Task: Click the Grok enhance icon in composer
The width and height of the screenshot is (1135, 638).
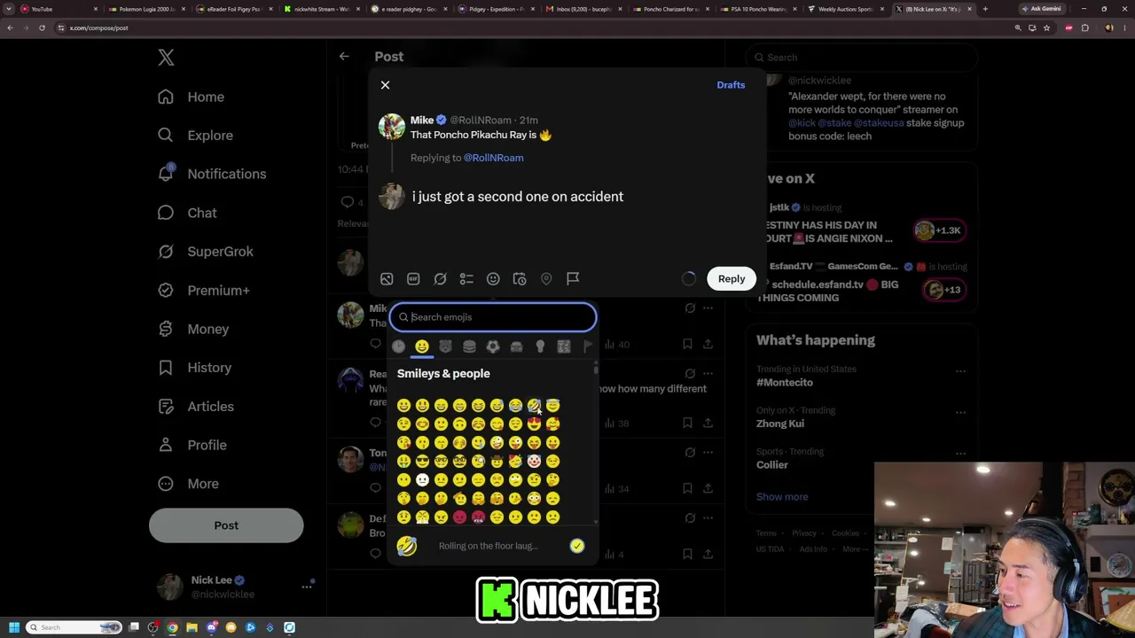Action: pos(440,279)
